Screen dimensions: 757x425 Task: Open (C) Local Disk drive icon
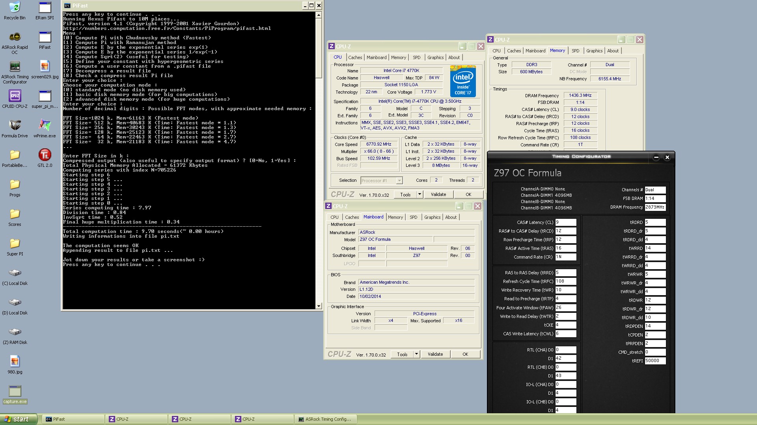pos(15,276)
